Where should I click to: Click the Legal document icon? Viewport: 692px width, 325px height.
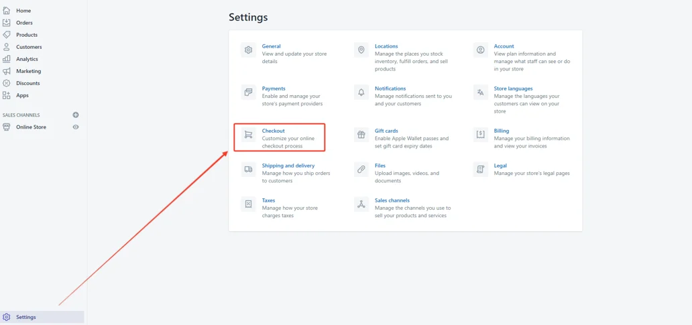(481, 170)
